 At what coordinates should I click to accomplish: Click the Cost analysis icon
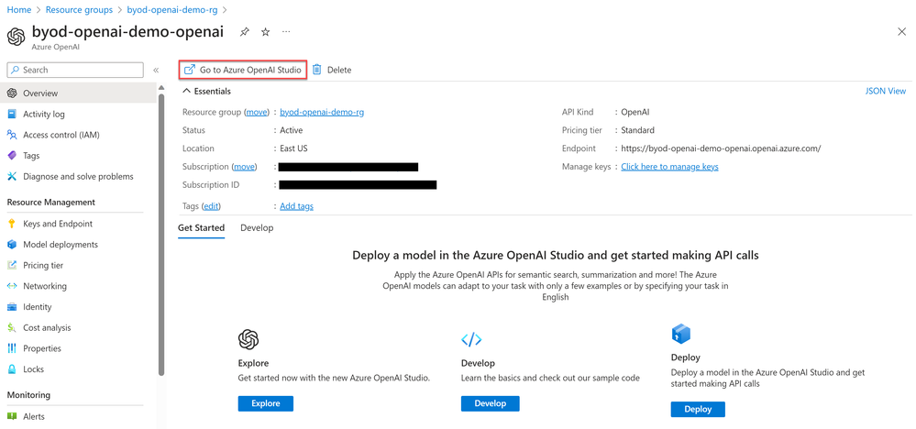click(x=12, y=328)
